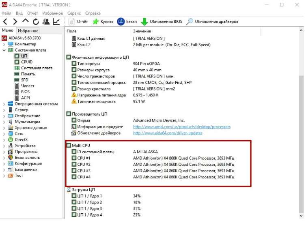Open Бэкап from the toolbar
Image resolution: width=306 pixels, height=225 pixels.
127,21
